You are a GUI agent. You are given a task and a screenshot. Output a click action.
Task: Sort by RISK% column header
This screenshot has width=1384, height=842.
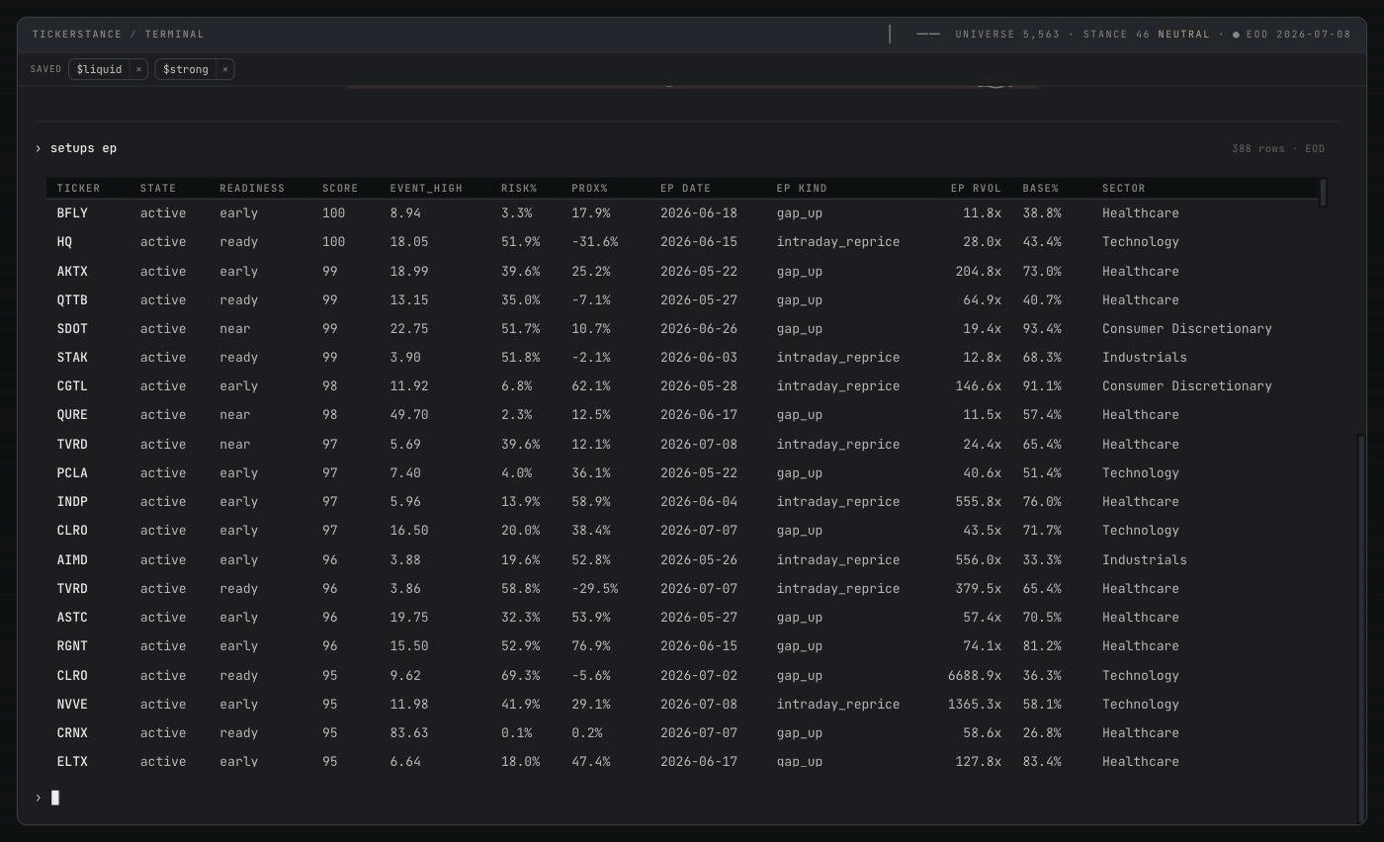point(519,188)
